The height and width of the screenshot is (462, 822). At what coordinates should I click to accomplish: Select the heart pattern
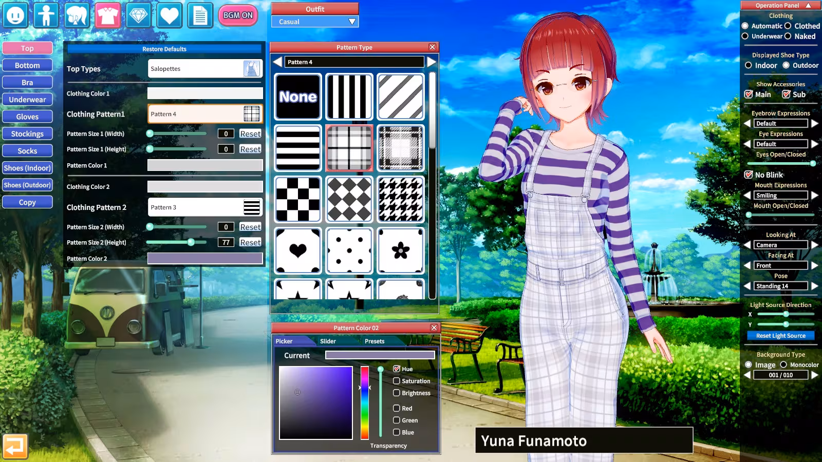[x=298, y=251]
